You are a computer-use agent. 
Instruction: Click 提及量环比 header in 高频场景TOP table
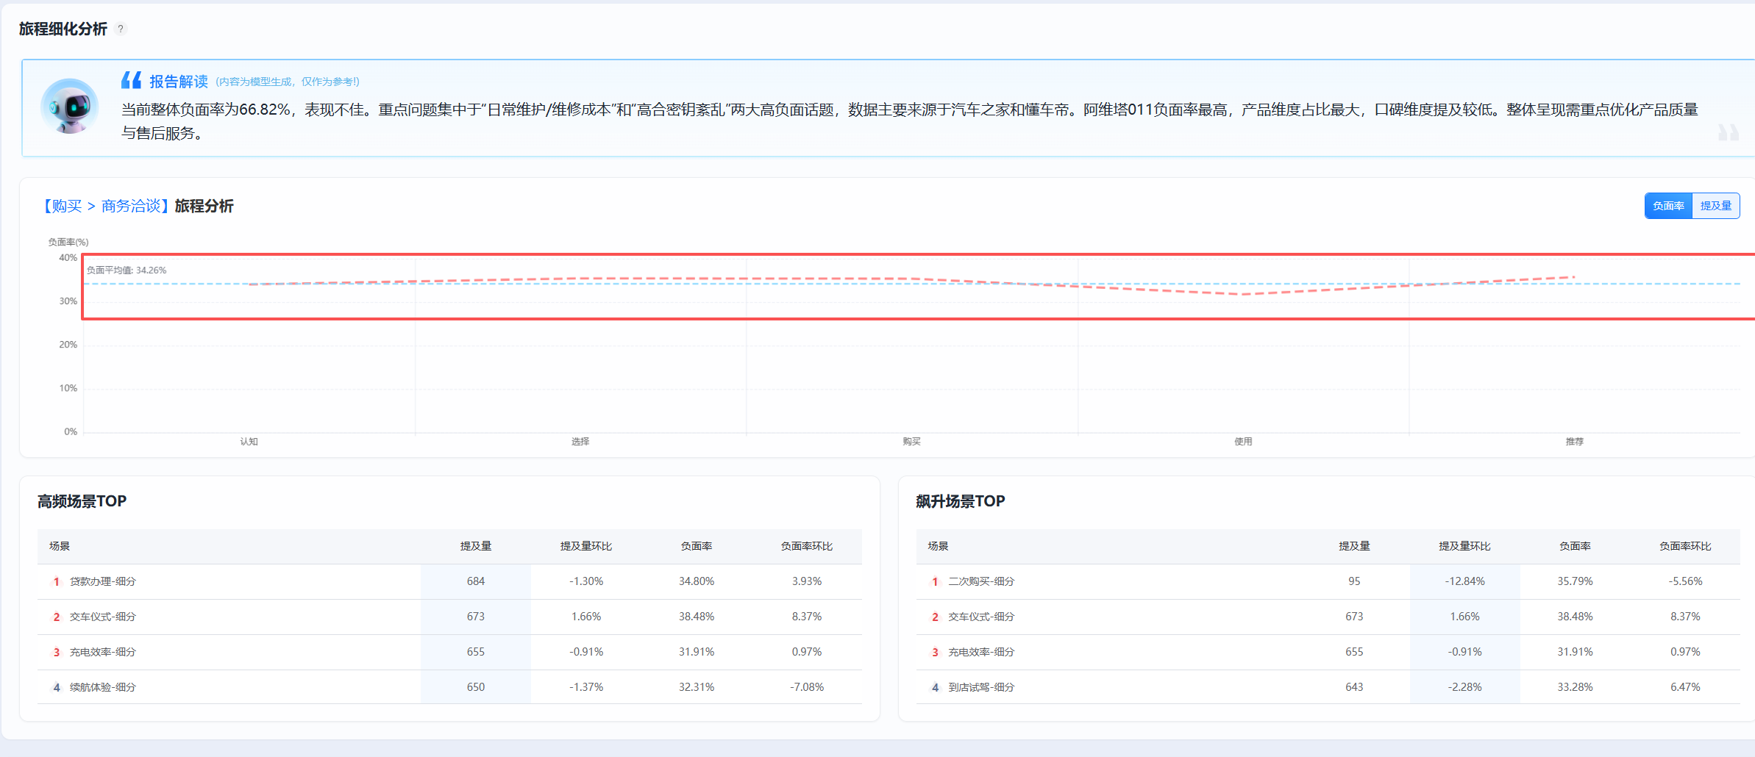[x=586, y=546]
